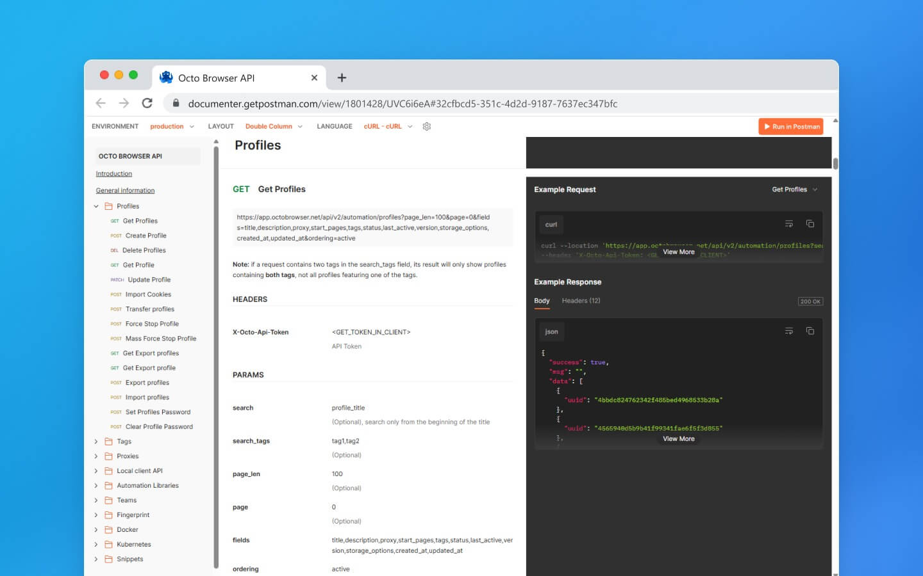The width and height of the screenshot is (923, 576).
Task: Click the Tags folder icon
Action: (x=108, y=442)
